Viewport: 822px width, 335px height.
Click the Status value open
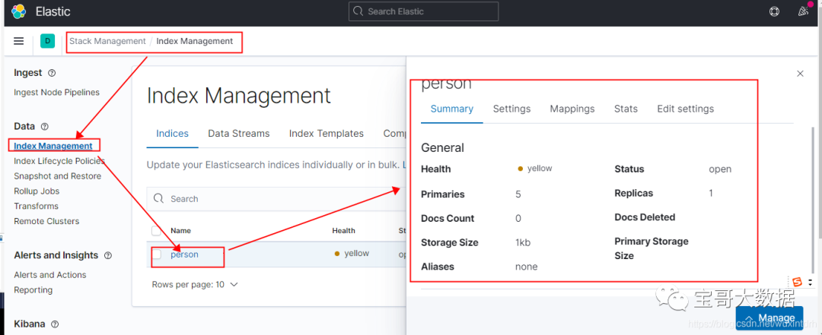tap(720, 169)
